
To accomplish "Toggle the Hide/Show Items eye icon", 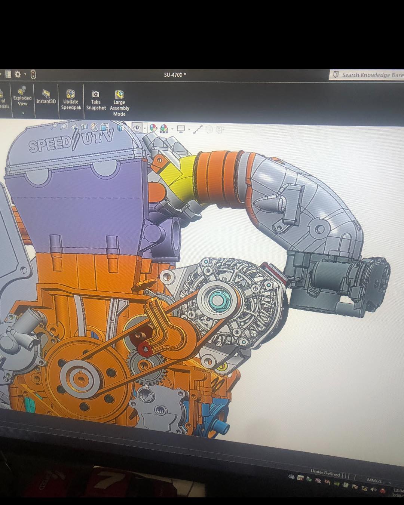I will coord(137,128).
